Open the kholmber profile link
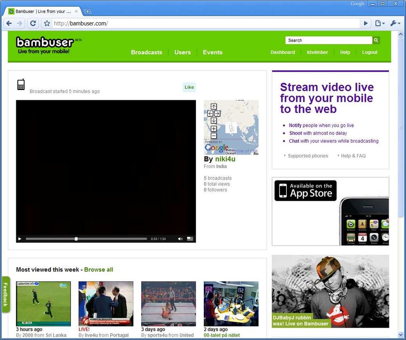 click(x=318, y=52)
